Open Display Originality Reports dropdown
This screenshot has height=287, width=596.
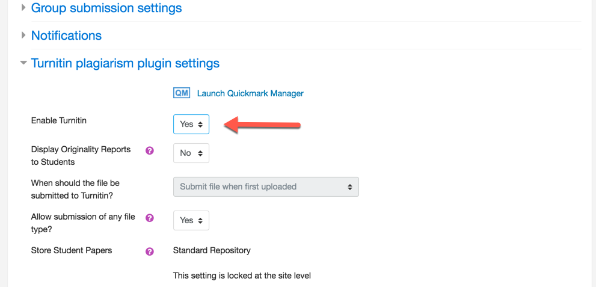pyautogui.click(x=191, y=153)
